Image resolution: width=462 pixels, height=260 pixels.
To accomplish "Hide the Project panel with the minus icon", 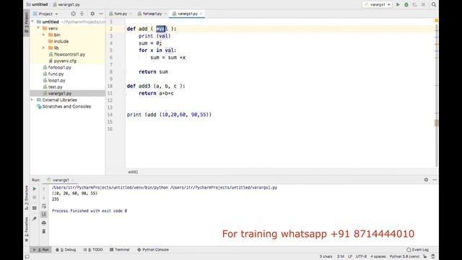I will pos(101,14).
